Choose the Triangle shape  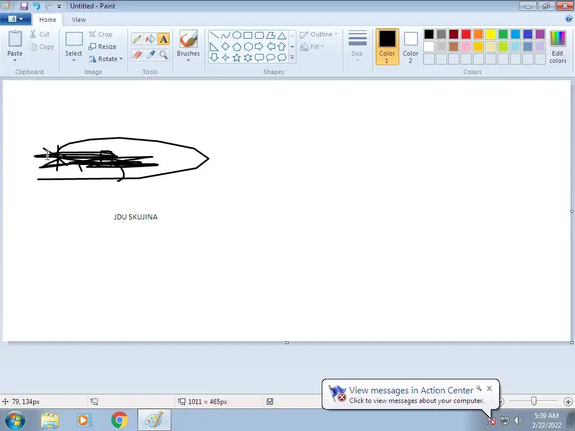pos(282,35)
